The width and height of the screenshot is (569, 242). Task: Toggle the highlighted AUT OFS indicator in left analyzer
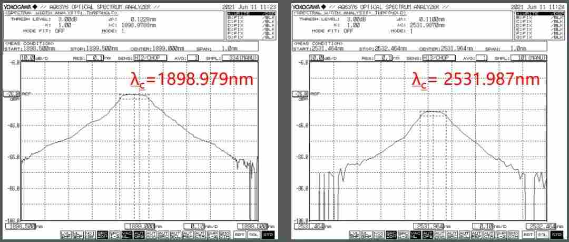tap(139, 234)
